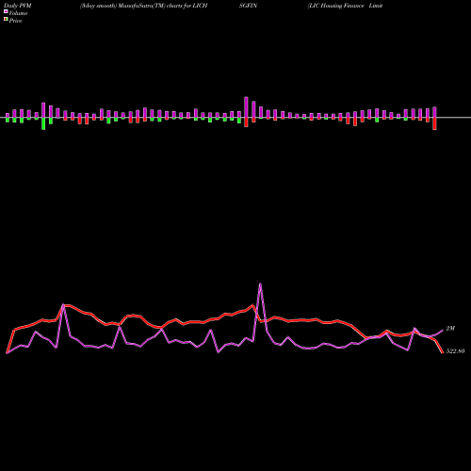Click the Price legend color swatch
This screenshot has height=471, width=471.
coord(6,20)
